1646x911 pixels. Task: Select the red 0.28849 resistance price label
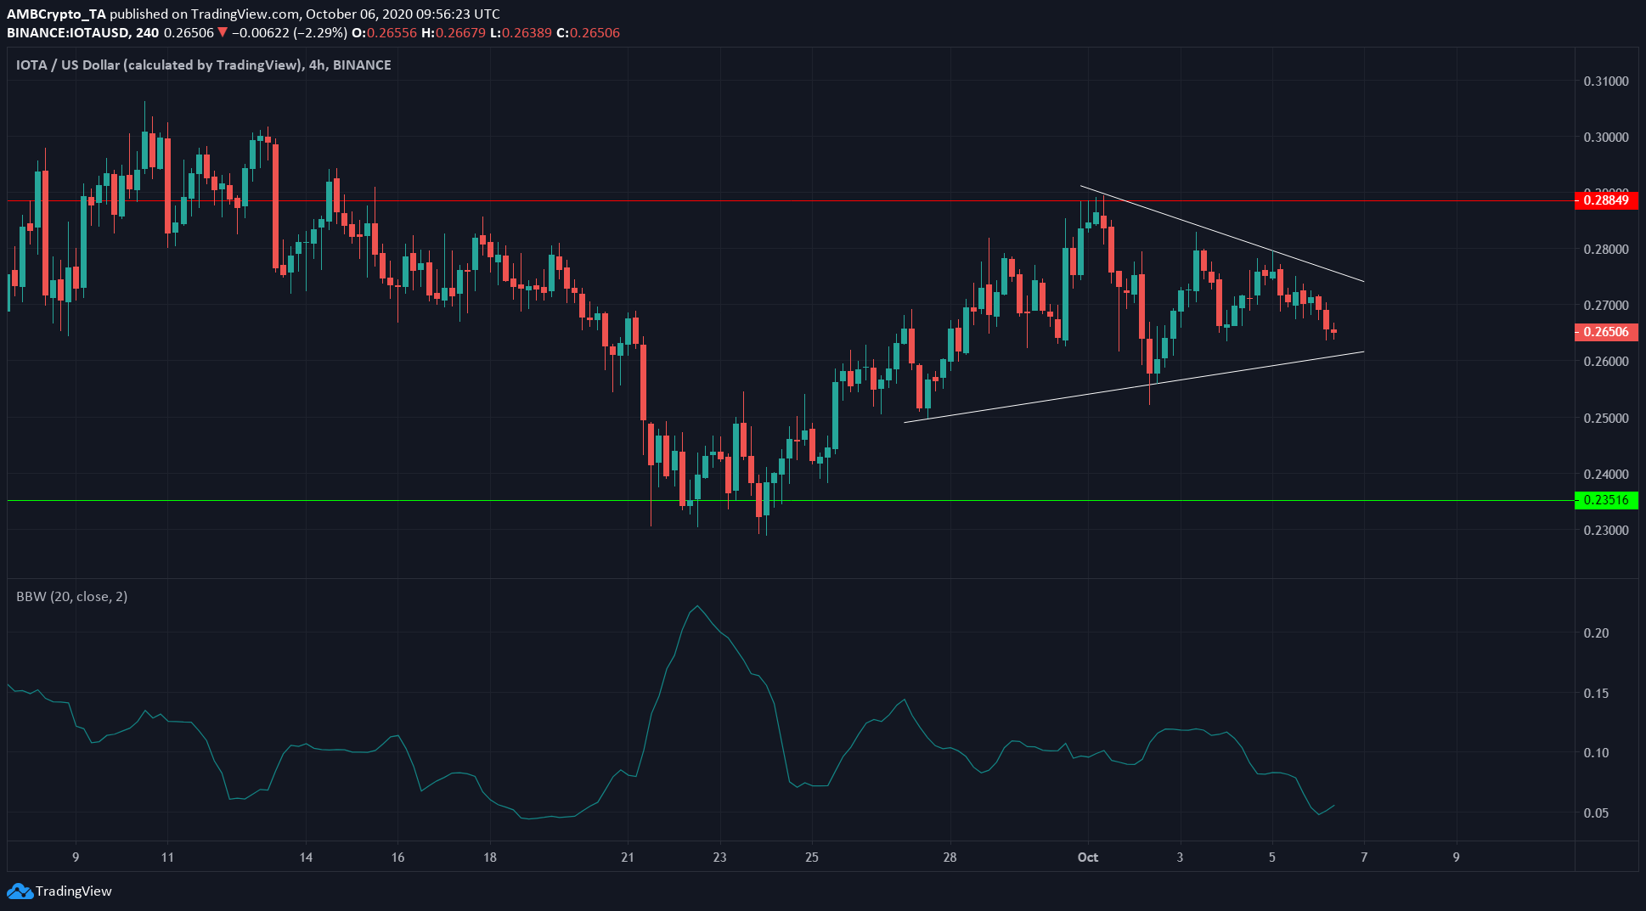point(1606,200)
